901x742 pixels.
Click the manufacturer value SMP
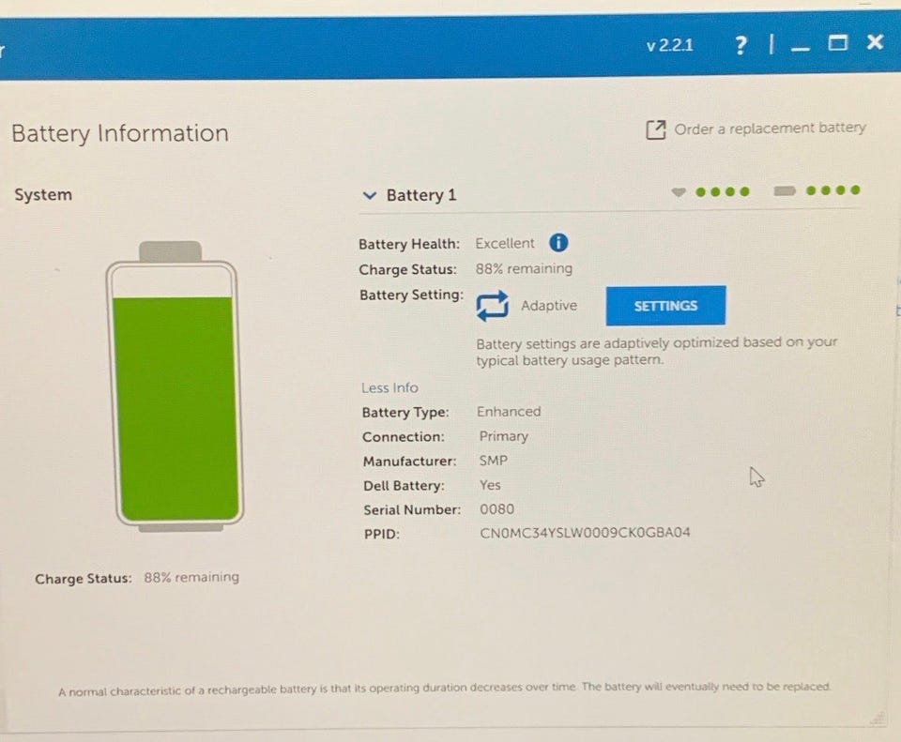[494, 461]
